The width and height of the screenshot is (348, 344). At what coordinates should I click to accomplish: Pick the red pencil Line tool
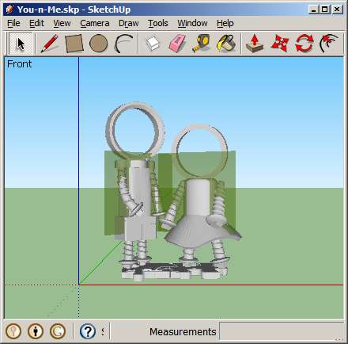click(x=50, y=43)
